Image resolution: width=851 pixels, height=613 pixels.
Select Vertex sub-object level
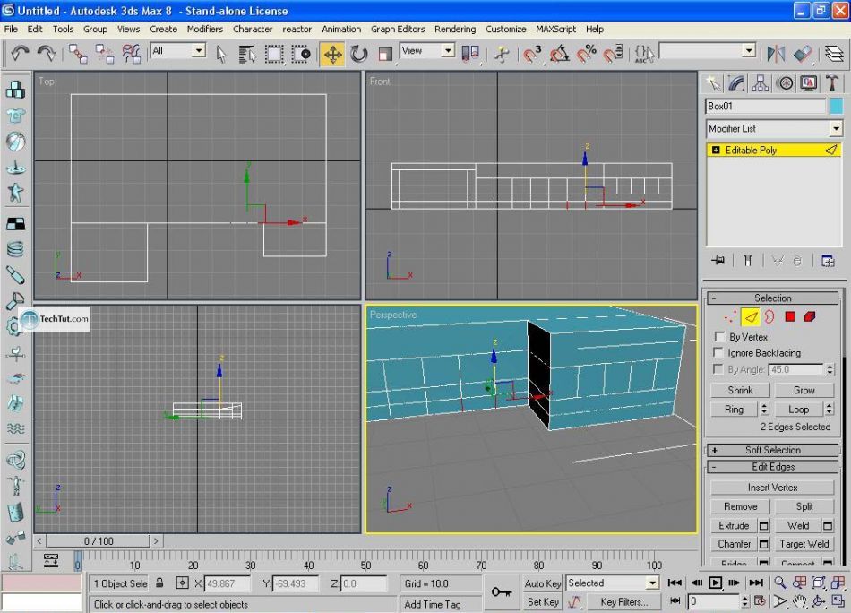[730, 316]
